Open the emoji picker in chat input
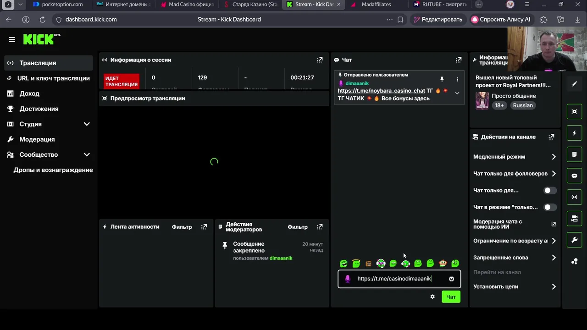 tap(451, 279)
